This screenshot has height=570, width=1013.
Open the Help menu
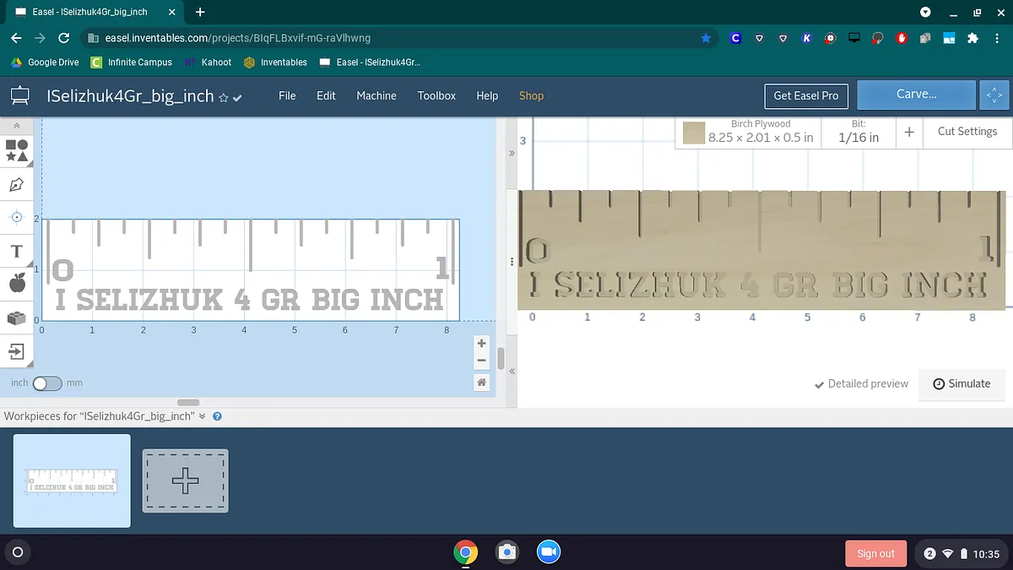click(x=487, y=95)
